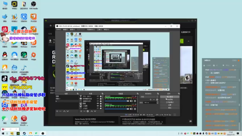Toggle visibility of 视频捕获设备 source
Viewport: 242px width, 136px height.
coord(98,99)
